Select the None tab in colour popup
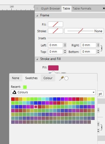 (16, 78)
